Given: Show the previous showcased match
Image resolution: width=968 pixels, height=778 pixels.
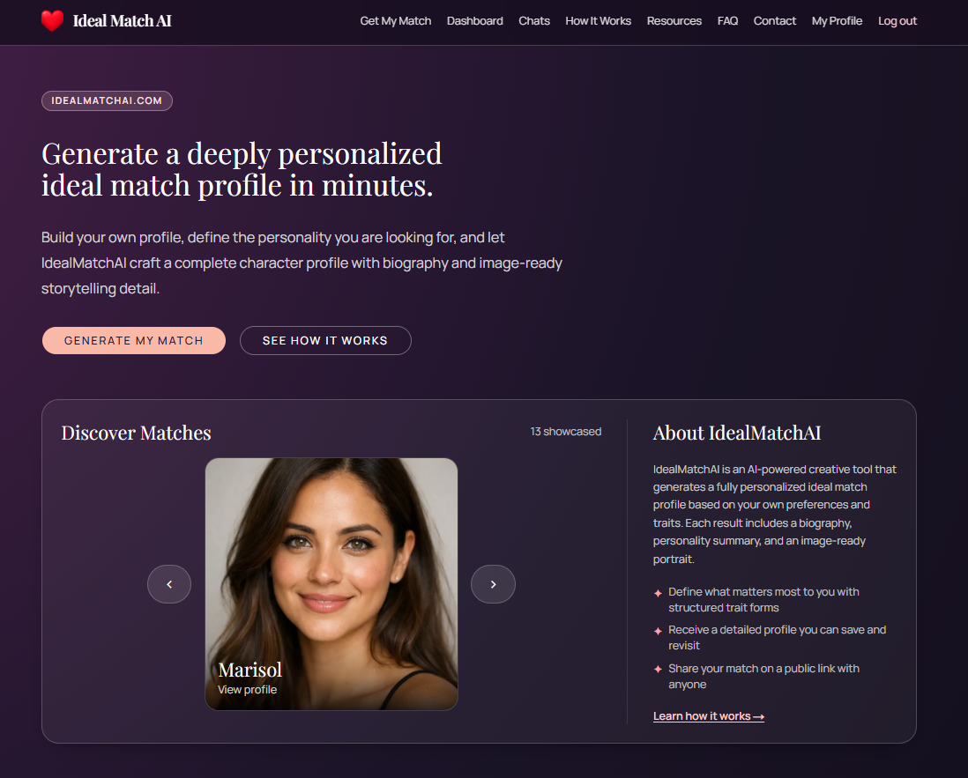Looking at the screenshot, I should coord(169,583).
